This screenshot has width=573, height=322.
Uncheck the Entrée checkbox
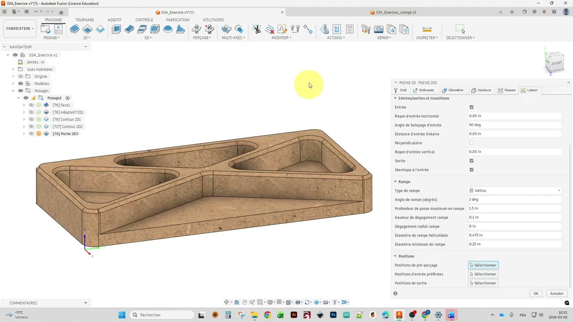pyautogui.click(x=471, y=107)
